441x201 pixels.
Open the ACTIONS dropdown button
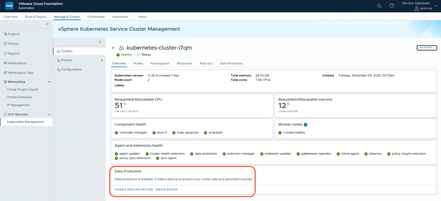(x=427, y=48)
